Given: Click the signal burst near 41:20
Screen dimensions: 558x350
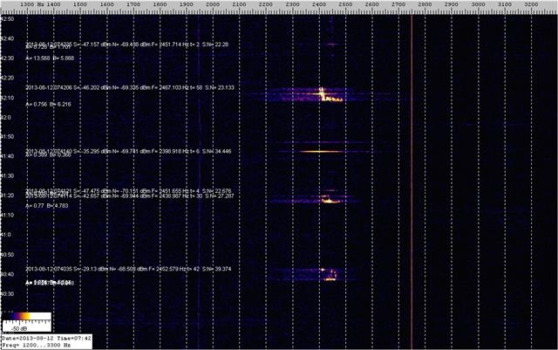Looking at the screenshot, I should tap(329, 199).
